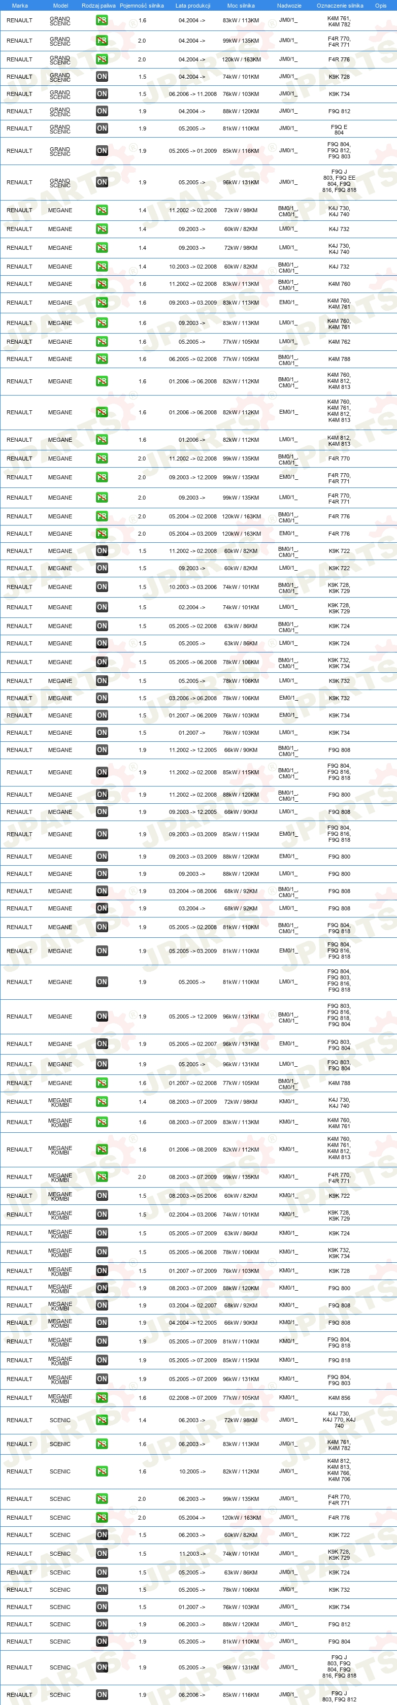Click ON icon in Scenic 63kW/86KM row
The width and height of the screenshot is (397, 1705).
[101, 1572]
